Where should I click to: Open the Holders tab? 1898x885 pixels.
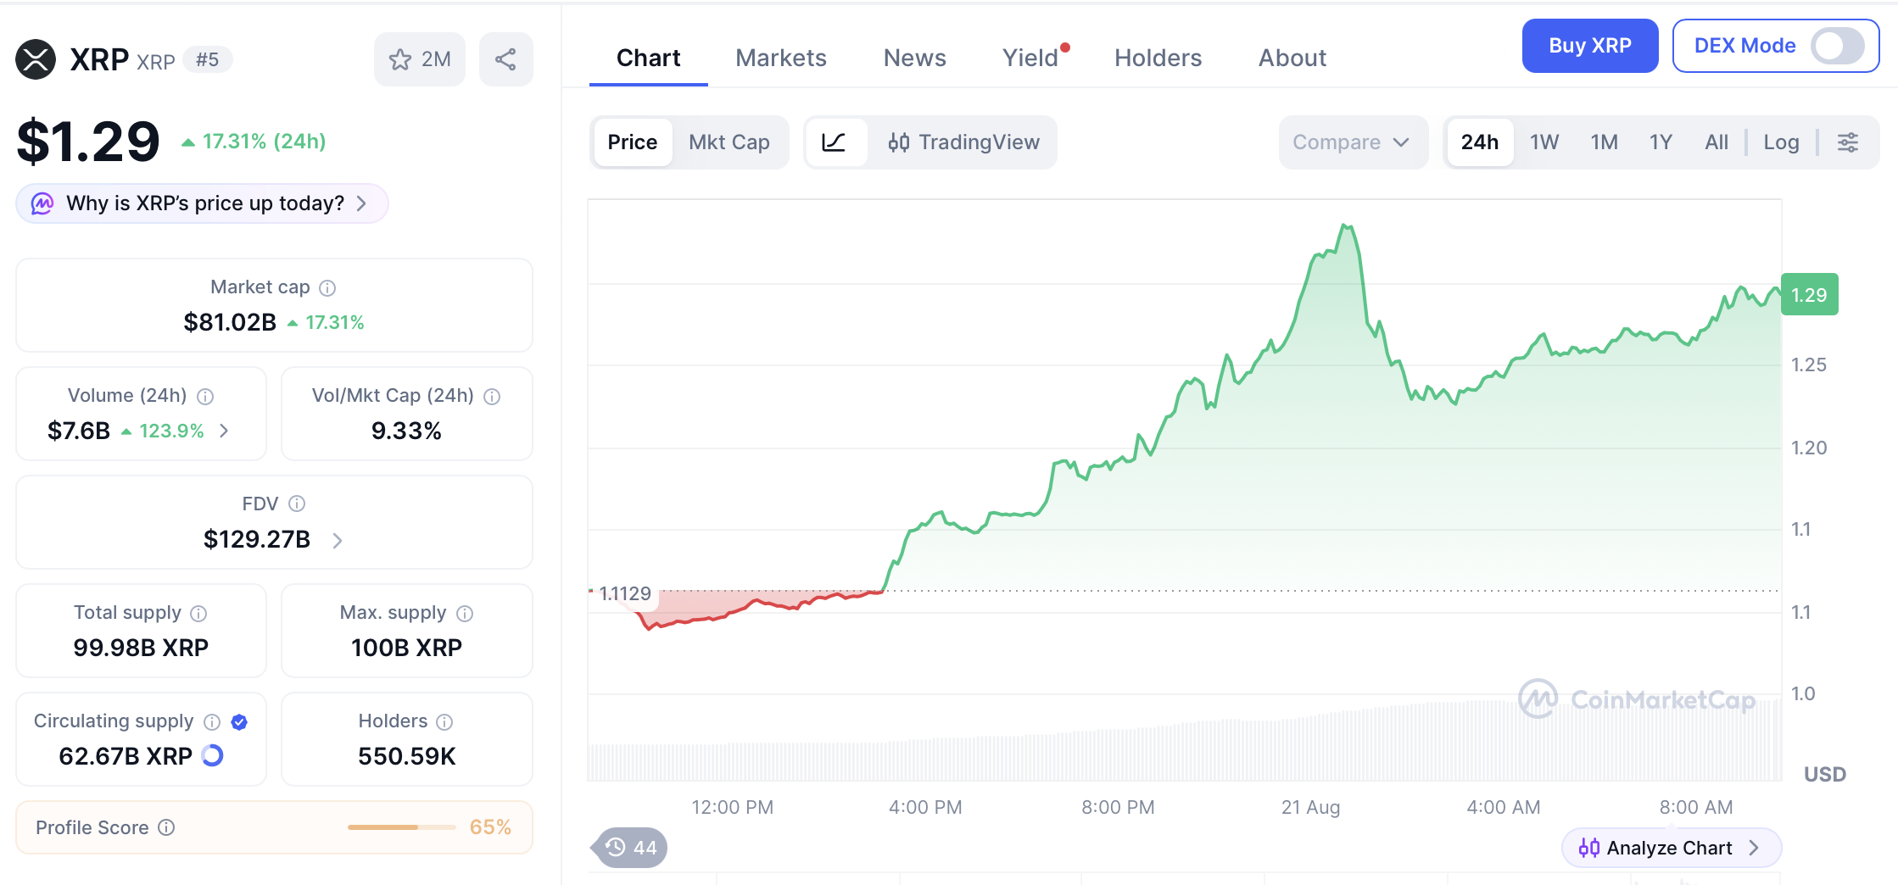point(1158,58)
